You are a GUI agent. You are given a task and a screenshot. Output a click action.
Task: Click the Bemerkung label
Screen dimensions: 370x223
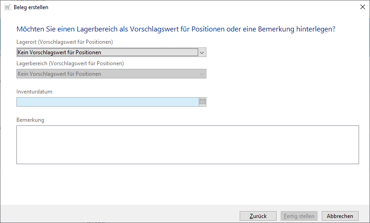(x=30, y=120)
